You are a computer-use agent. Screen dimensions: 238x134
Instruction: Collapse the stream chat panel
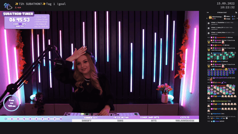click(x=208, y=12)
